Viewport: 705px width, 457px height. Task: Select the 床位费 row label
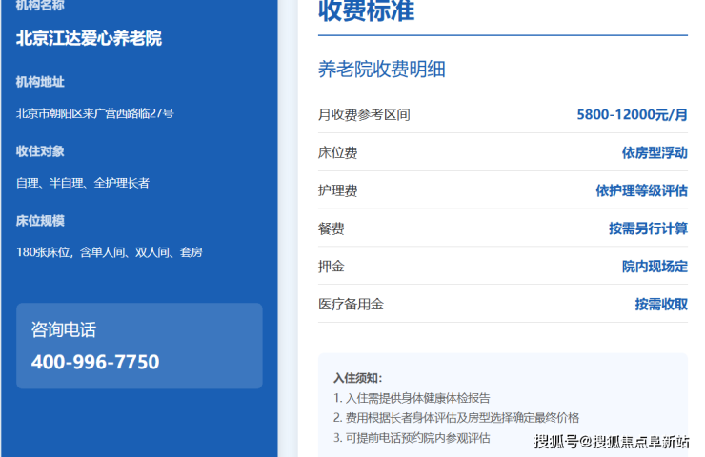click(337, 152)
